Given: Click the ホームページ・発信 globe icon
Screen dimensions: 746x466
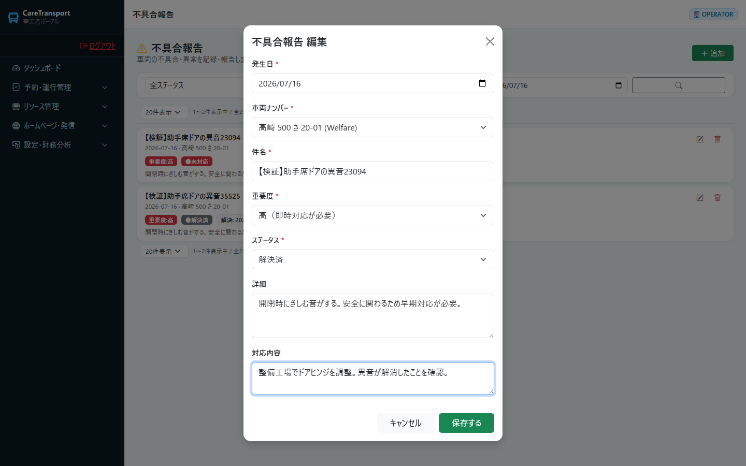Looking at the screenshot, I should 16,125.
